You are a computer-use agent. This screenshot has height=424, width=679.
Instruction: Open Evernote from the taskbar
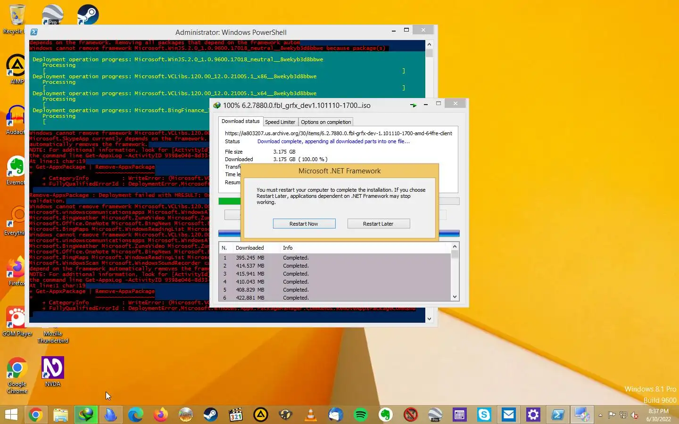[x=386, y=415]
